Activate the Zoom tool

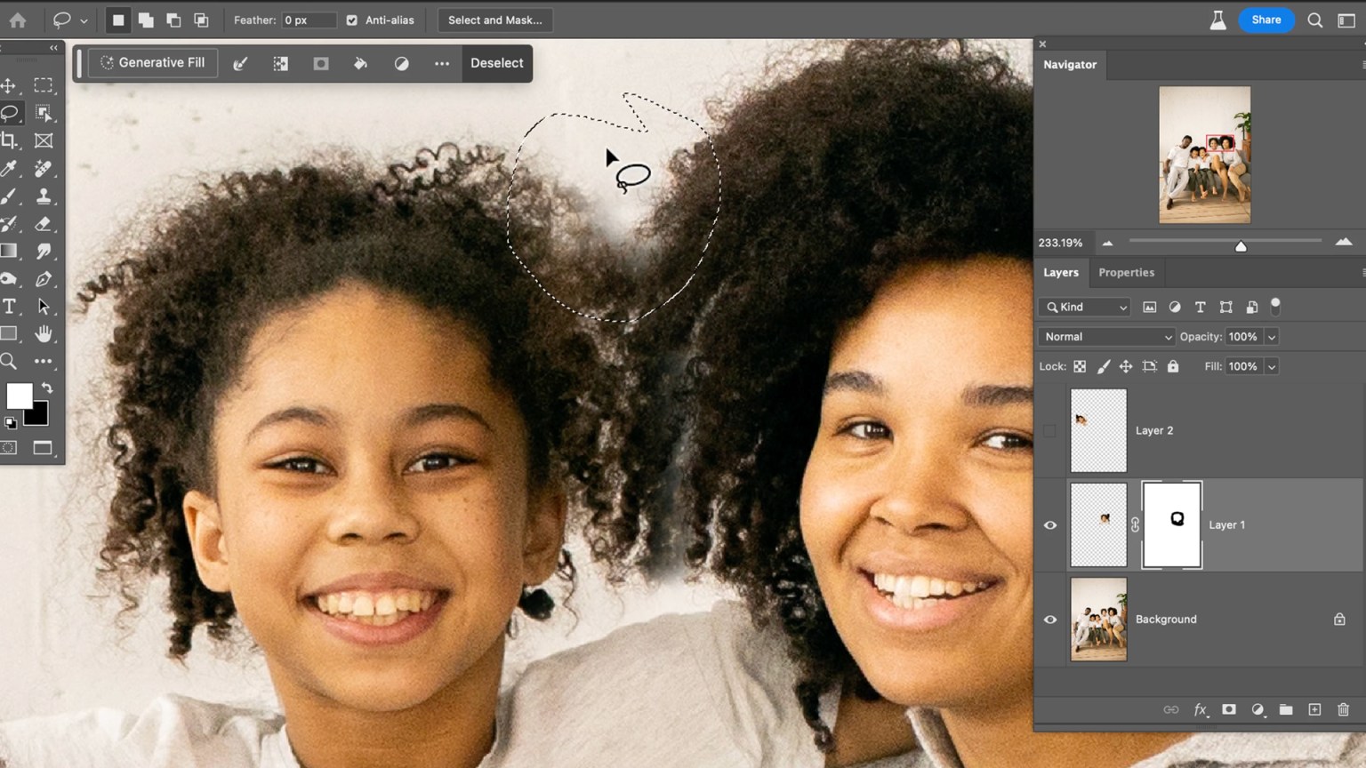[9, 361]
